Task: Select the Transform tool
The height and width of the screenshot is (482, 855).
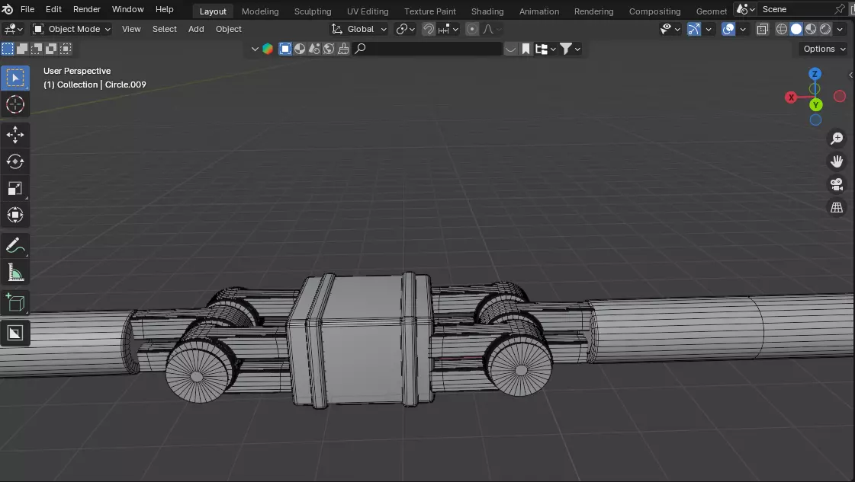Action: [x=14, y=215]
